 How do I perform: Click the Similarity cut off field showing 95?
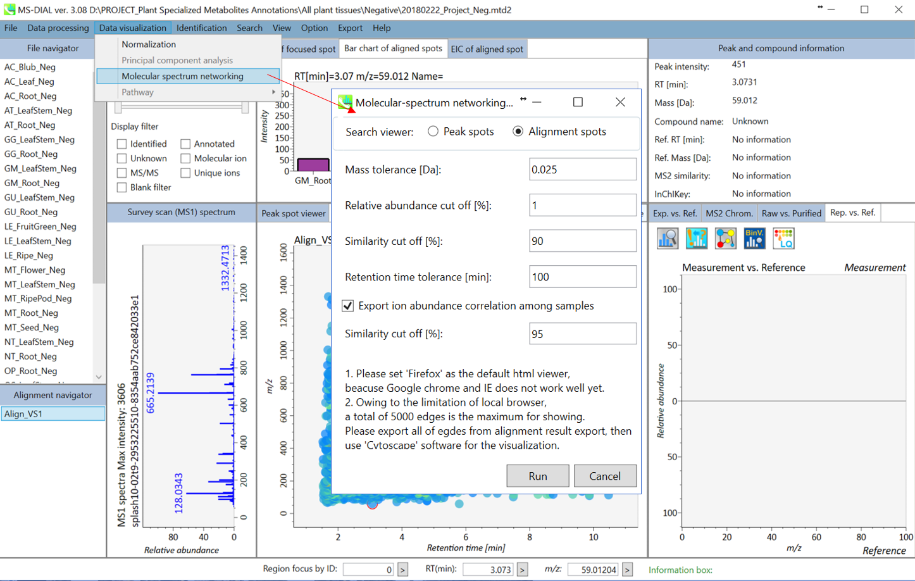coord(583,334)
